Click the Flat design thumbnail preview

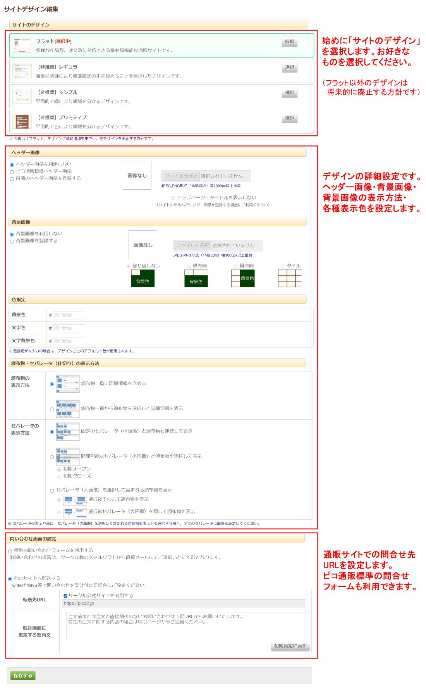[22, 45]
